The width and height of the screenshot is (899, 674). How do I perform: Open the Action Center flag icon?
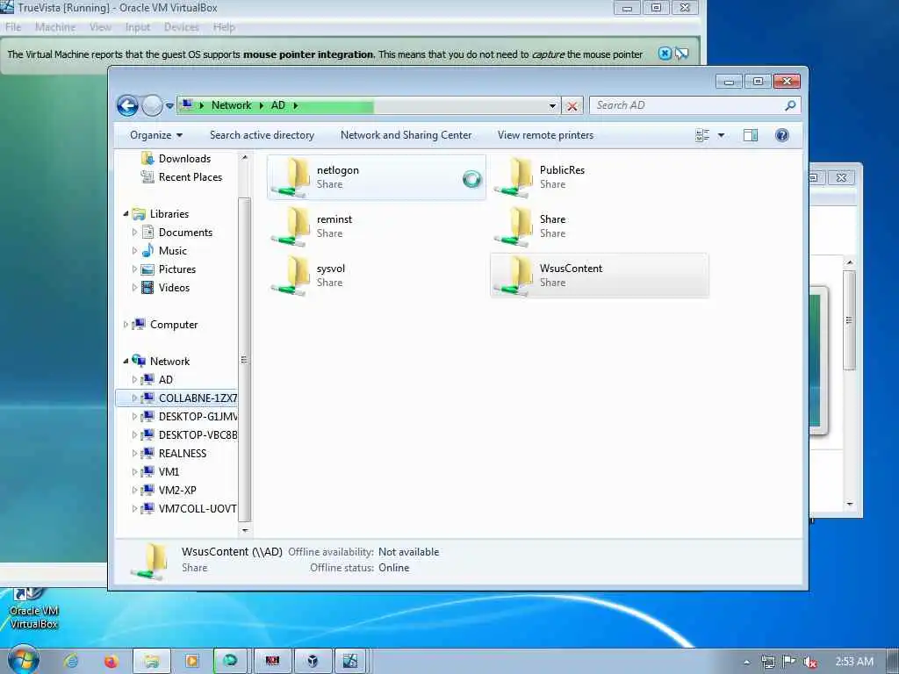click(x=789, y=662)
